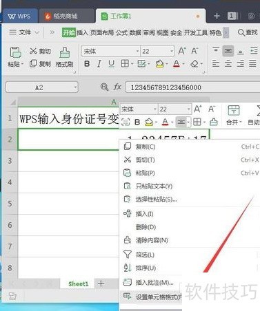
Task: Click the increase font size icon in the ribbon
Action: click(182, 51)
